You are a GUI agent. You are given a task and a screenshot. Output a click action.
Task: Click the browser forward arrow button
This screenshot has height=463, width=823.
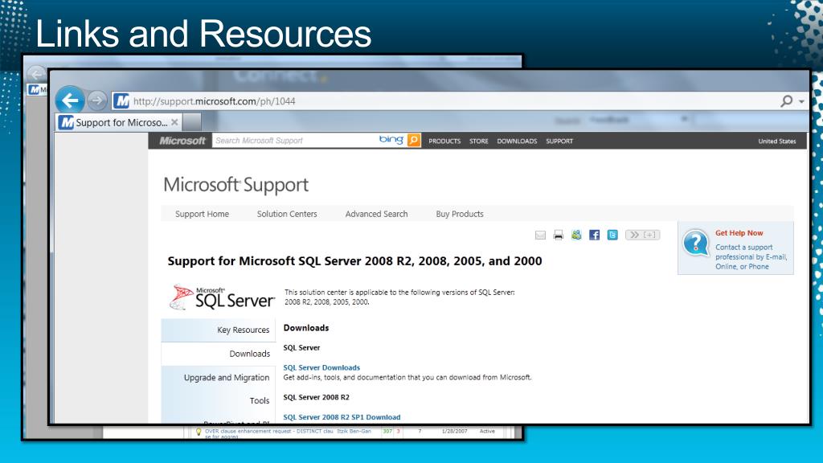click(x=96, y=100)
